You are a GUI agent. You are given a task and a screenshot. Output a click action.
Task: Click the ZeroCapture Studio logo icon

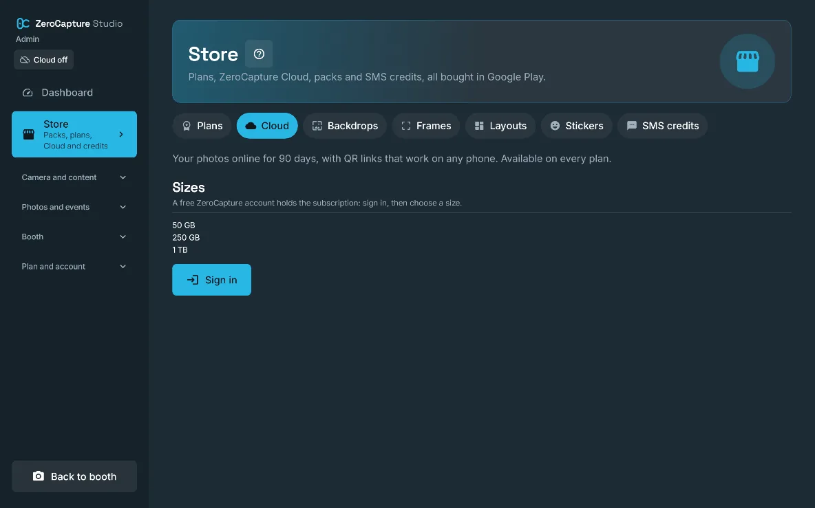coord(23,23)
